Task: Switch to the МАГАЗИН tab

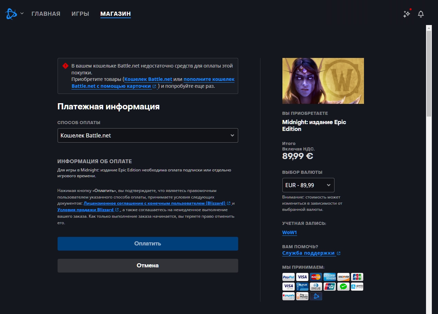Action: (115, 14)
